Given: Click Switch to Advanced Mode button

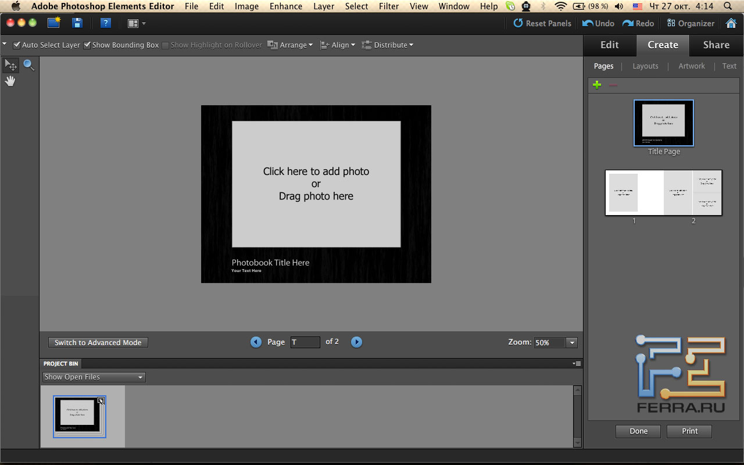Looking at the screenshot, I should click(x=98, y=343).
